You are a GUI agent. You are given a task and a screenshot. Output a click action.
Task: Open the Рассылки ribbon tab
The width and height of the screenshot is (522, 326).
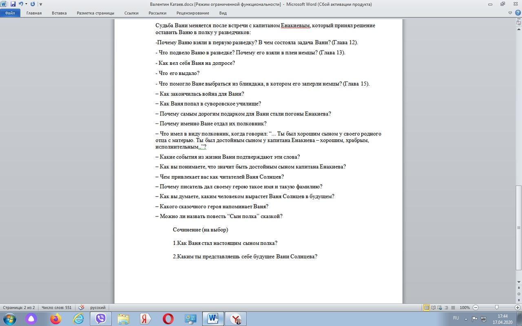157,13
